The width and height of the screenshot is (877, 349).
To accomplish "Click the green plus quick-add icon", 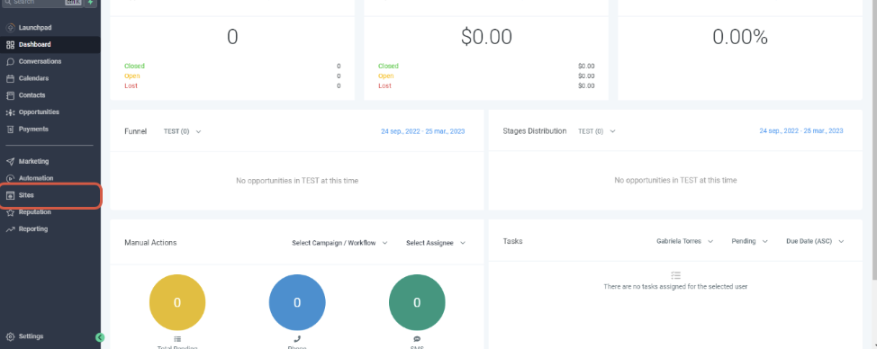I will tap(91, 2).
